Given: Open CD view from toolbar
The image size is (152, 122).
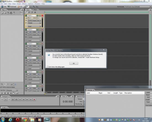Looking at the screenshot, I should (20, 7).
